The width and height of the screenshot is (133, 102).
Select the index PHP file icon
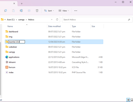coord(7,72)
